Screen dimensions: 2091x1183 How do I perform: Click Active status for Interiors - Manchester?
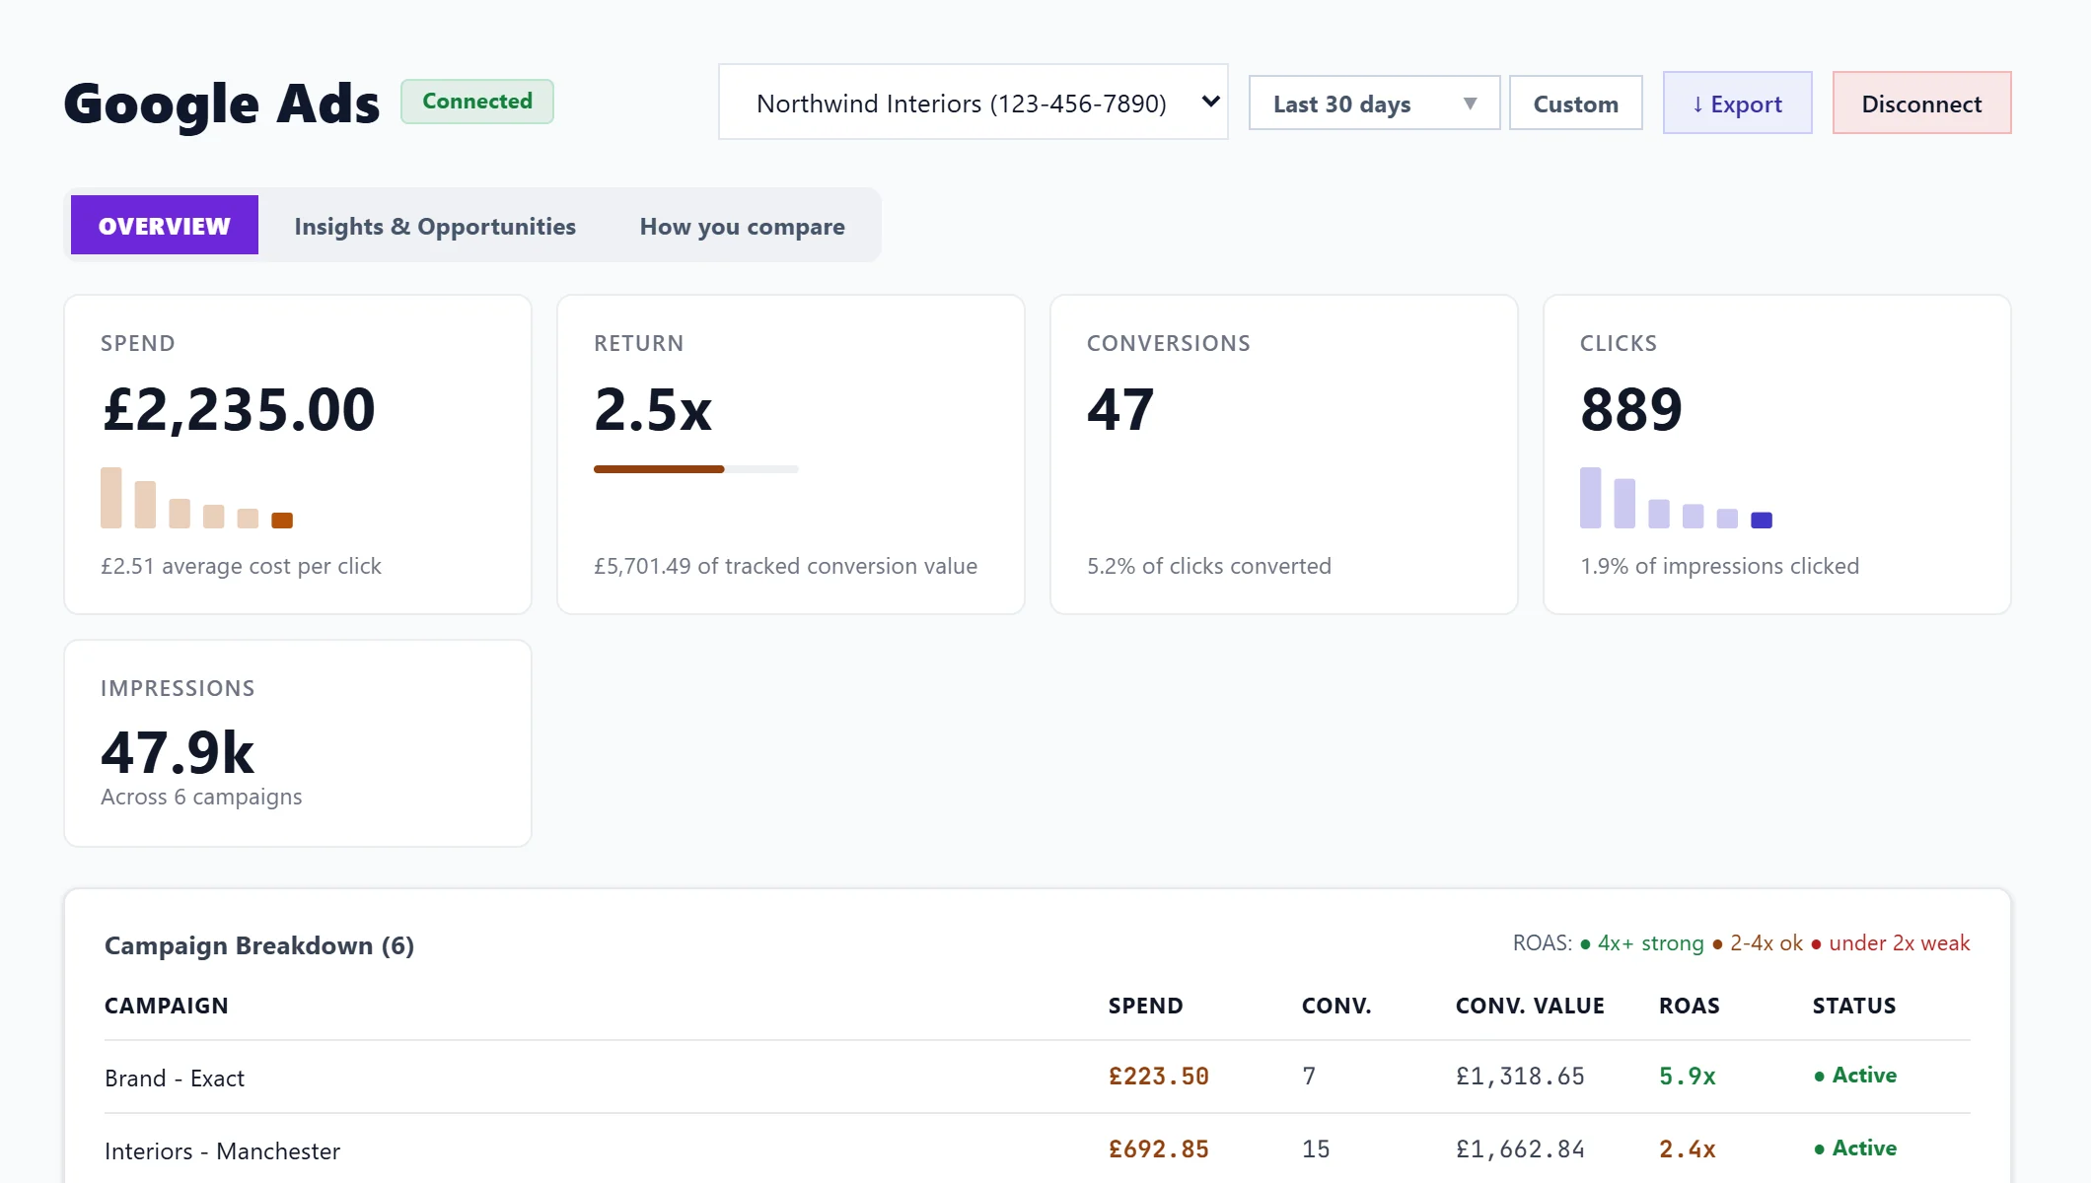[1855, 1148]
